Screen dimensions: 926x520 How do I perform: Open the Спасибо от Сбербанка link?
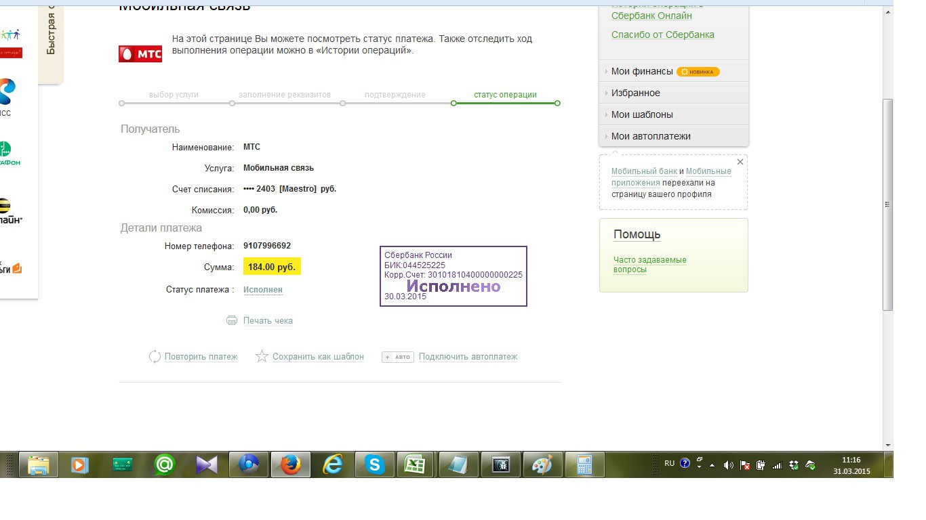[663, 35]
